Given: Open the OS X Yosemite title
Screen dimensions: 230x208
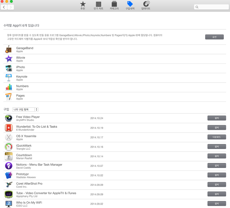Looking at the screenshot, I should (x=26, y=136).
